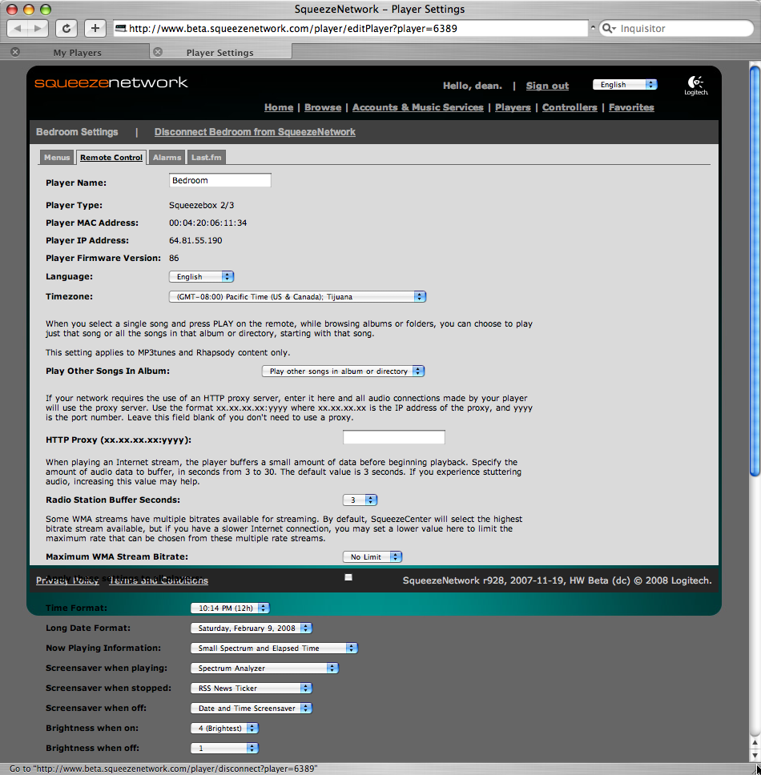
Task: Open the Maximum WMA Stream Bitrate dropdown
Action: 372,556
